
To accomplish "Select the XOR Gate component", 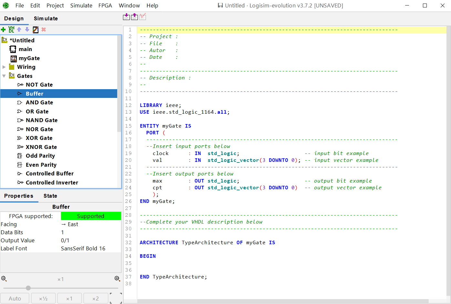I will pyautogui.click(x=39, y=138).
